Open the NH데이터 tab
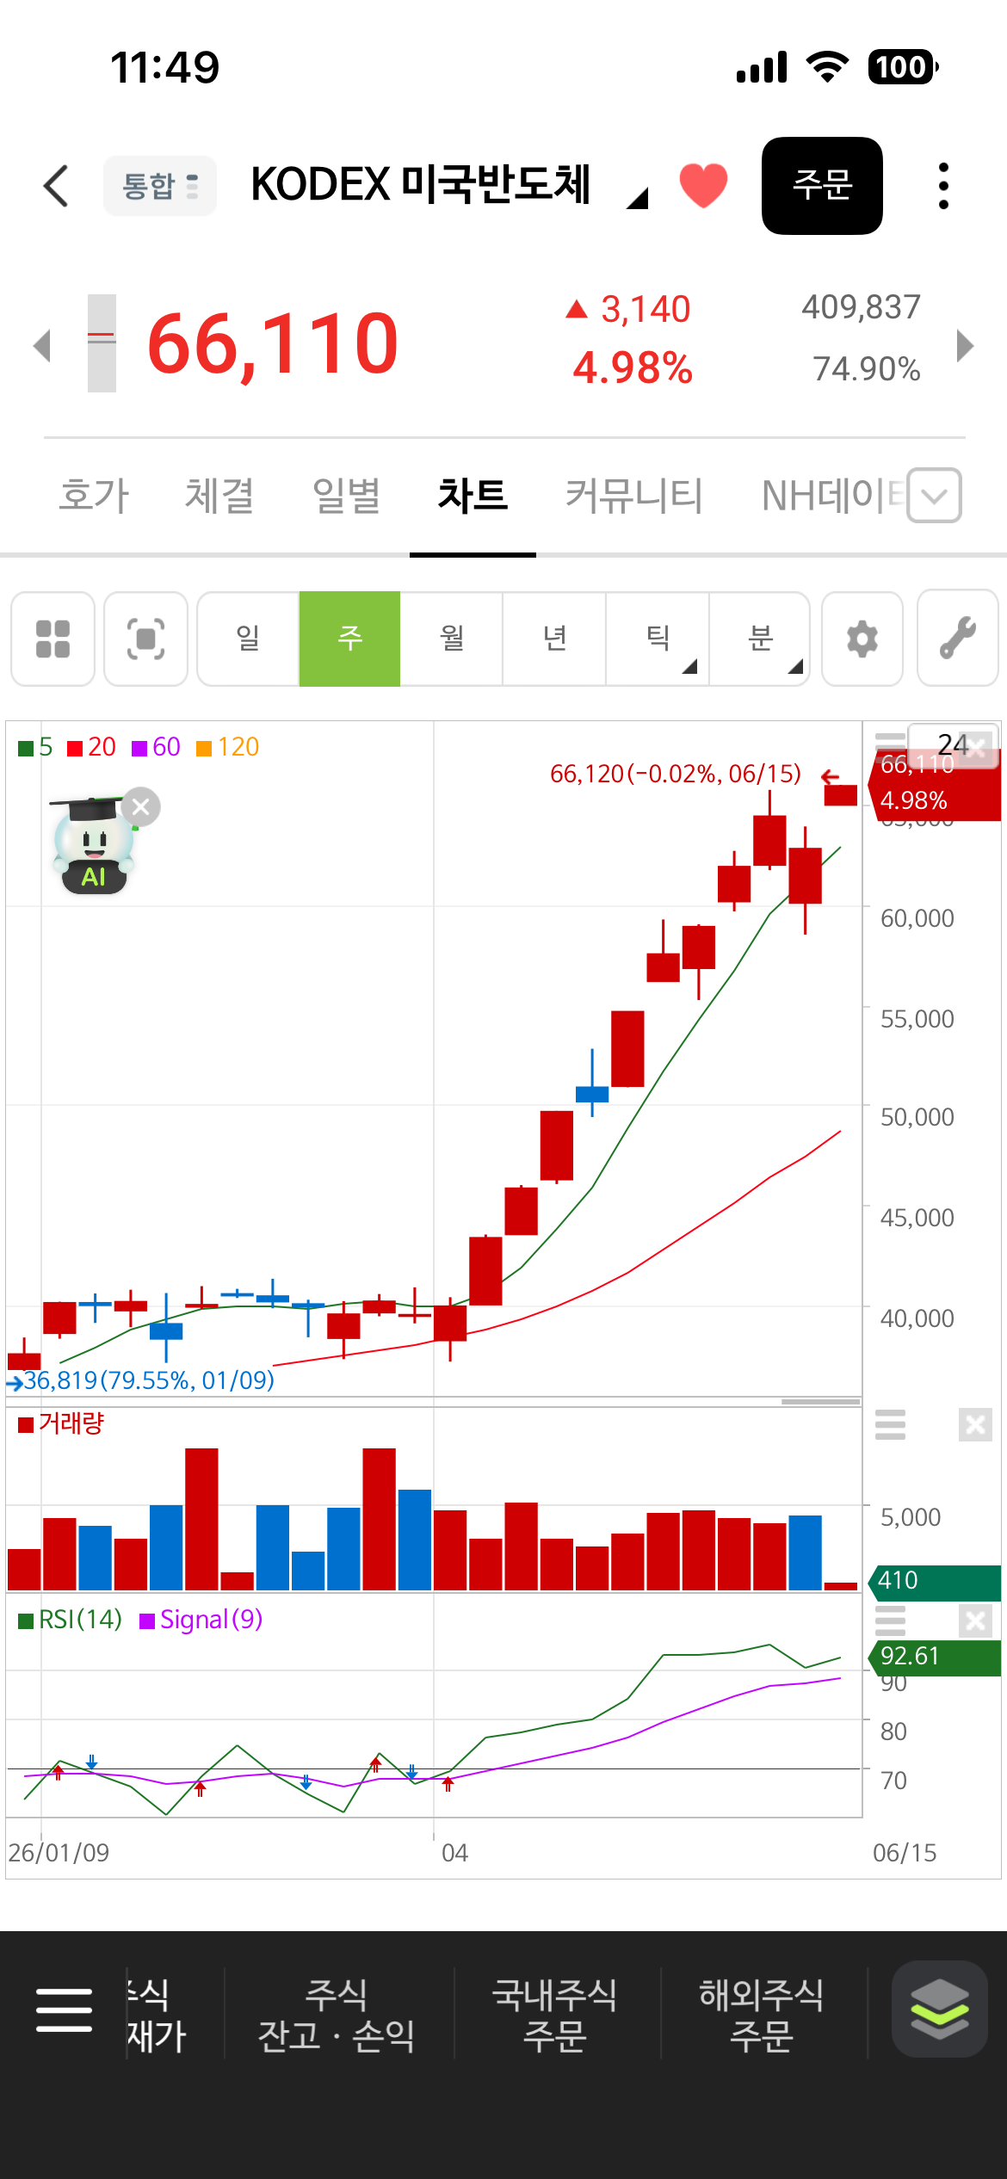Viewport: 1007px width, 2179px height. point(833,497)
